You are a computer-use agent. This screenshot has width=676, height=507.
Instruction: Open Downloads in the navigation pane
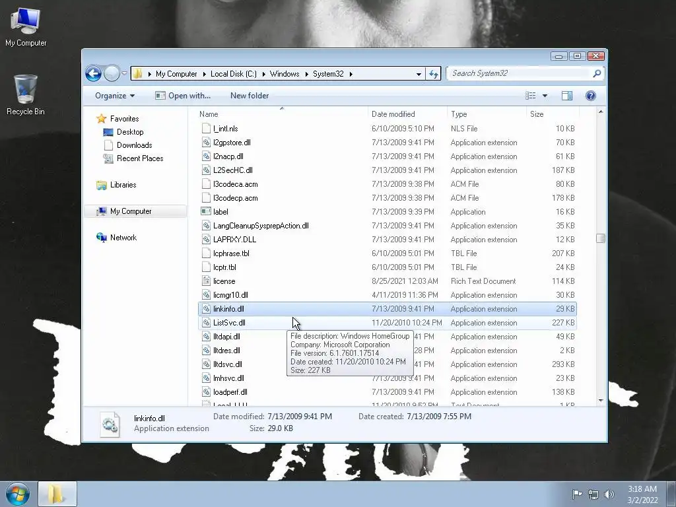coord(134,145)
